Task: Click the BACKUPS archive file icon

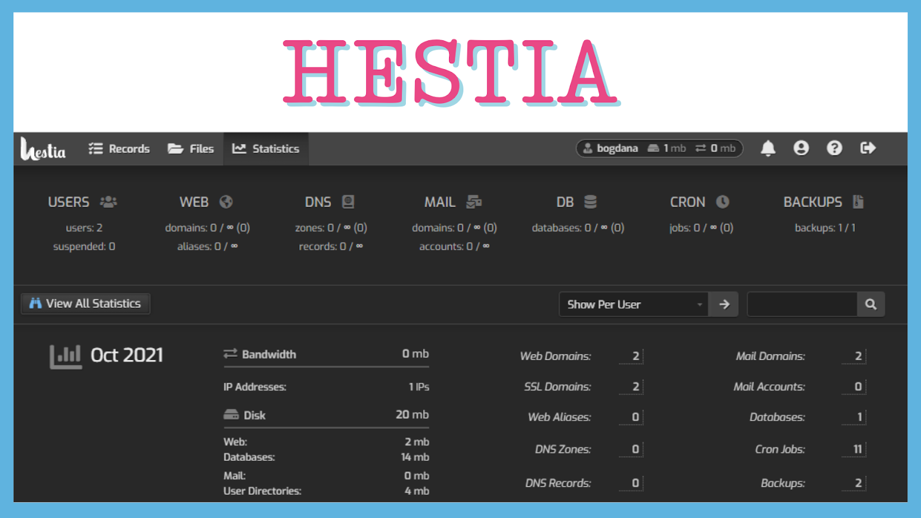Action: coord(858,202)
